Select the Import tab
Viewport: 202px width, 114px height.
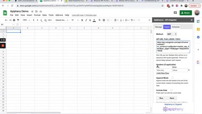coord(167,27)
